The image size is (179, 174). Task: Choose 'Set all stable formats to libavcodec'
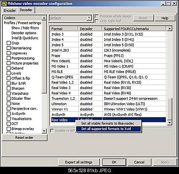coord(108,123)
